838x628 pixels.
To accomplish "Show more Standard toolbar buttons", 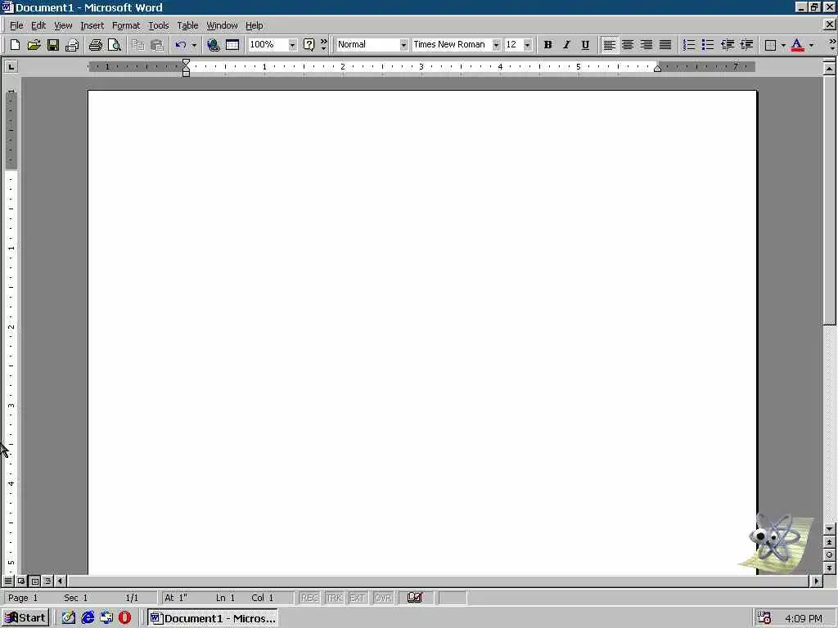I will click(323, 45).
